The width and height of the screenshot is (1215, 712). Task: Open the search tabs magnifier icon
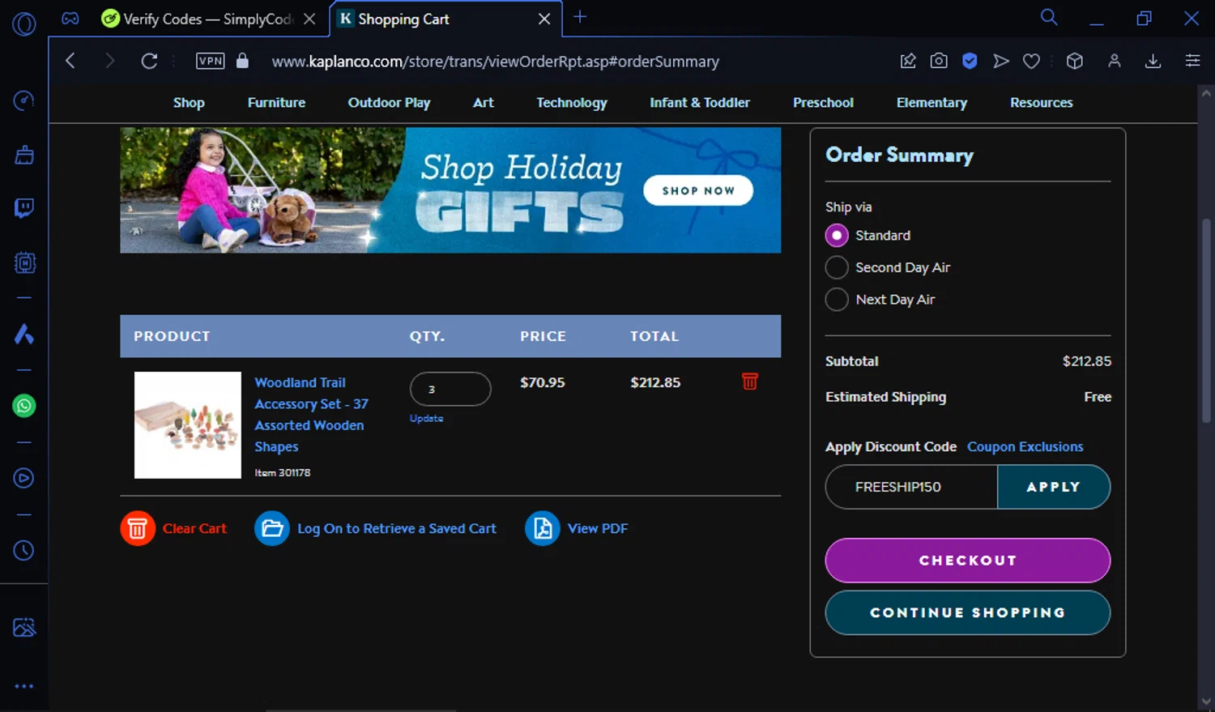pyautogui.click(x=1049, y=17)
